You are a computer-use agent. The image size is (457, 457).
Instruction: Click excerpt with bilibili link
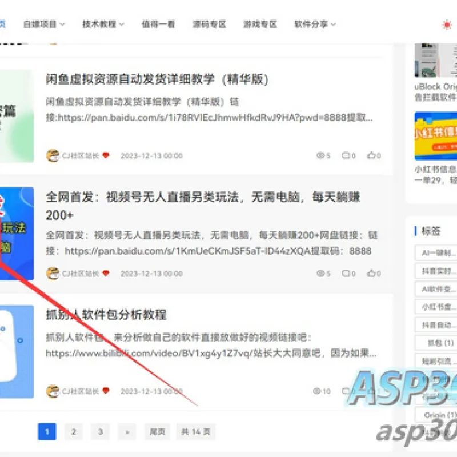(211, 346)
